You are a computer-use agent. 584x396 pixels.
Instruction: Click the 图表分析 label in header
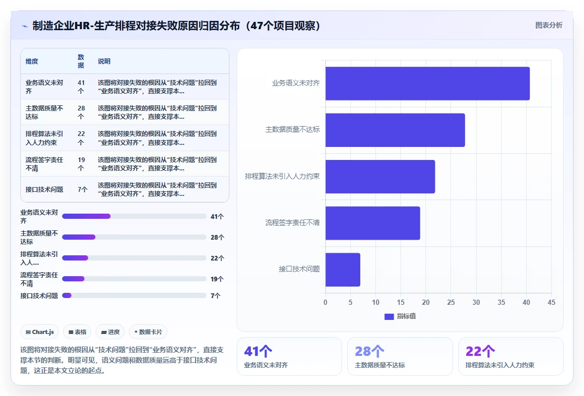(549, 26)
